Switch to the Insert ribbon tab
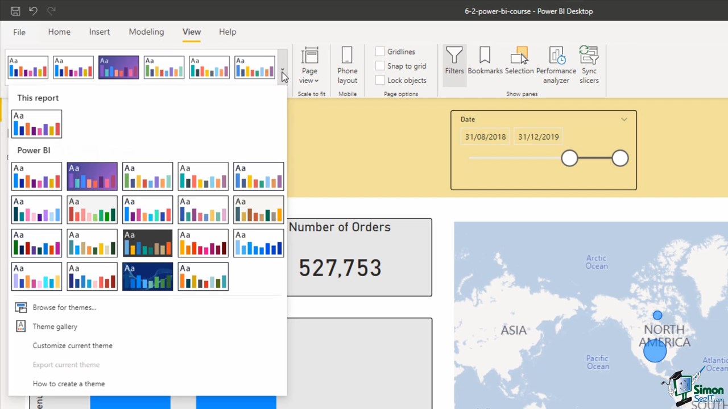 100,32
